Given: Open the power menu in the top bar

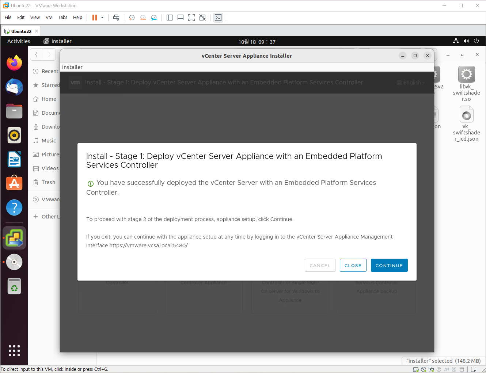Looking at the screenshot, I should click(476, 41).
